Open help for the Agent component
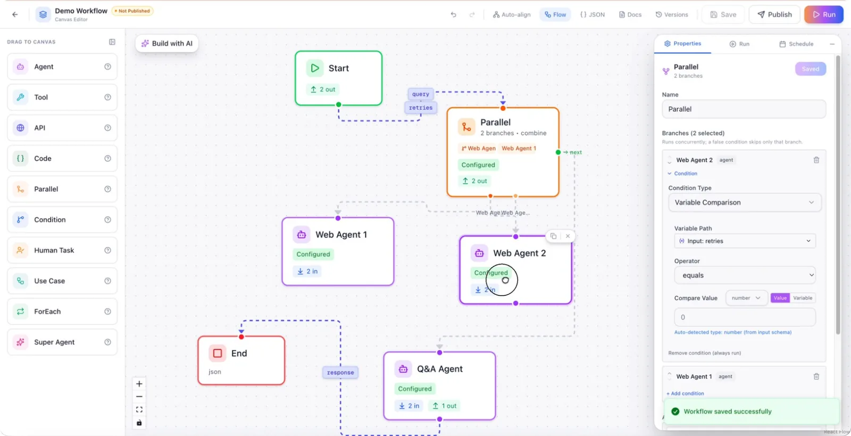Image resolution: width=851 pixels, height=436 pixels. coord(108,67)
